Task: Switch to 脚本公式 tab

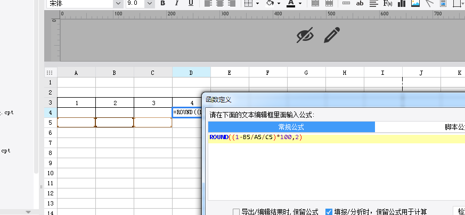Action: tap(454, 127)
